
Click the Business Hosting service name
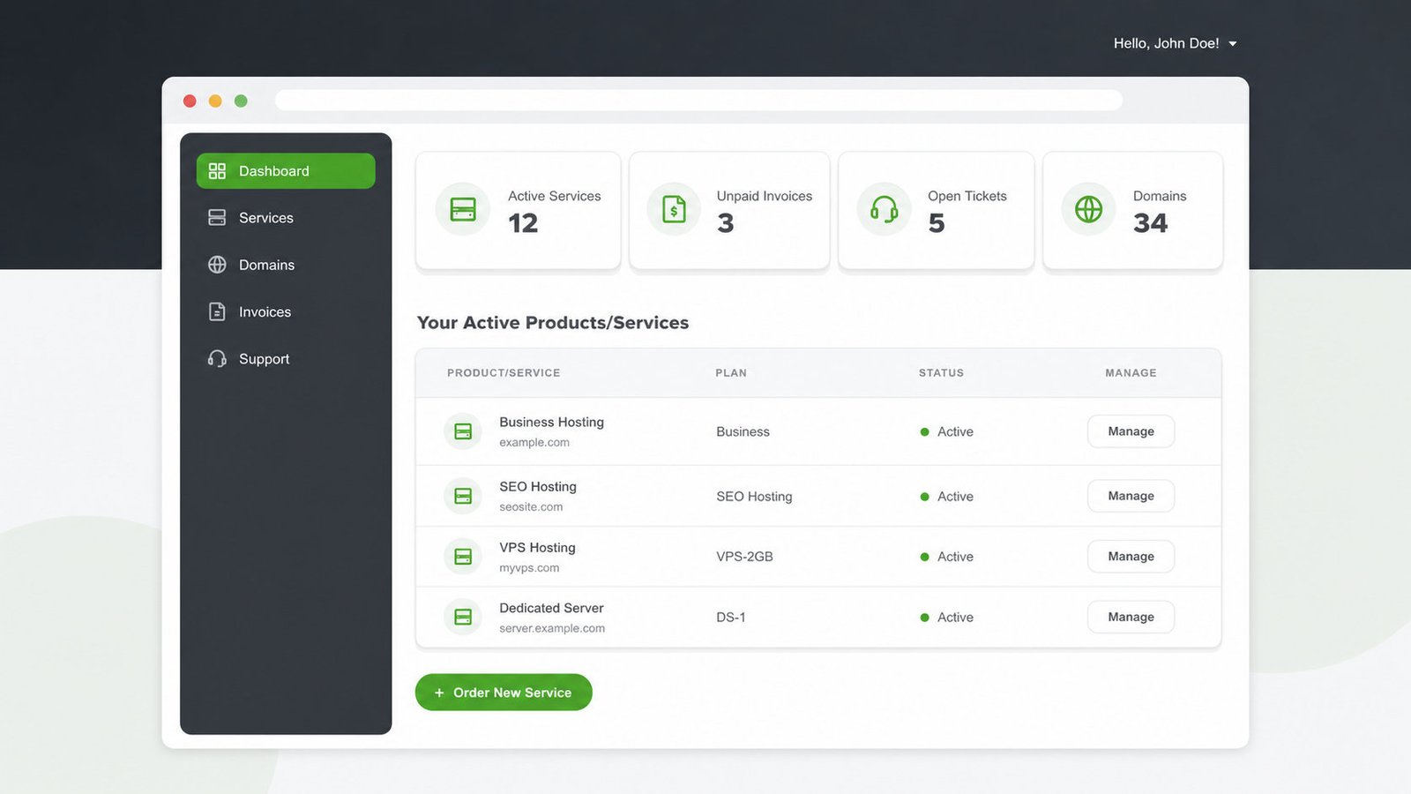(551, 422)
